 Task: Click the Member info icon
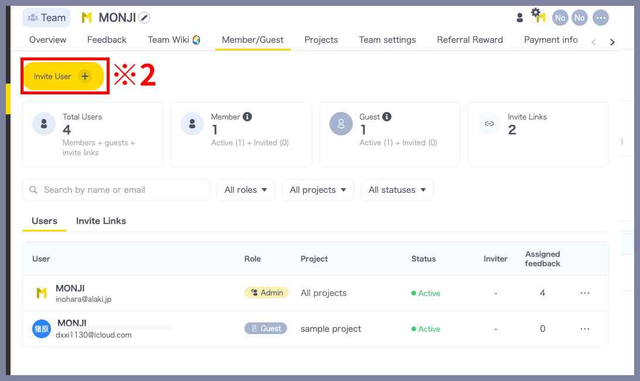pos(247,117)
